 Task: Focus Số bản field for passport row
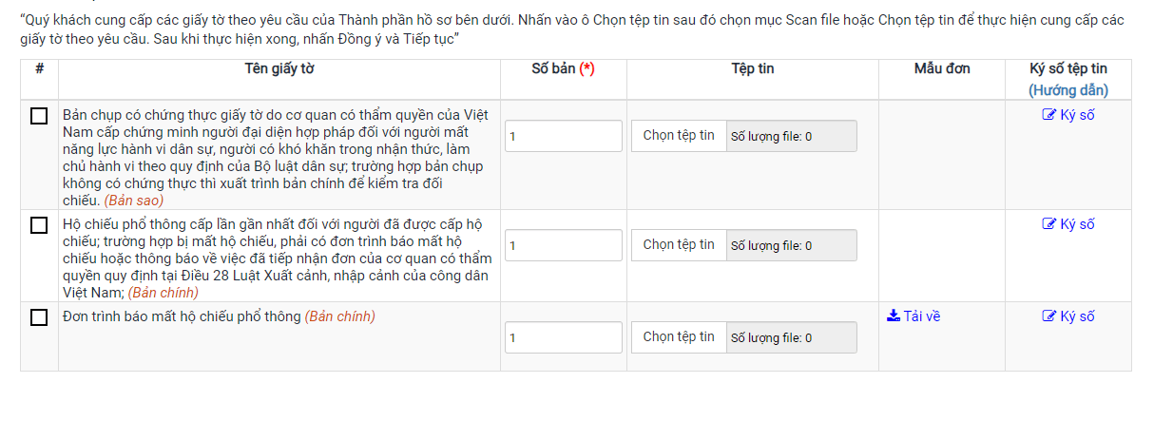(x=563, y=245)
